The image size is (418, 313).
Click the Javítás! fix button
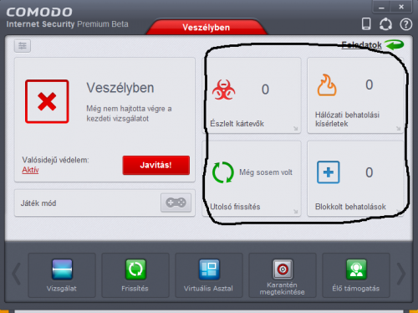coord(156,165)
